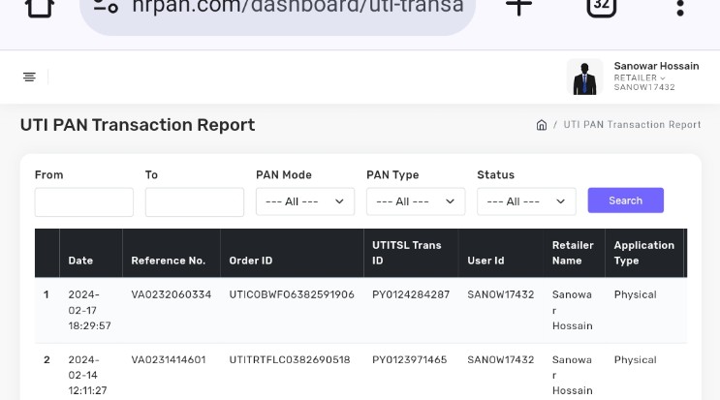Click the Sanowar Hossain profile avatar
The width and height of the screenshot is (720, 400).
coord(585,77)
